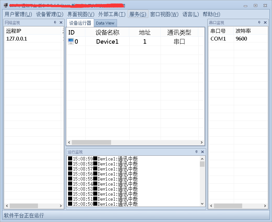Click status bar text 软件平台正在运行
Screen dimensions: 272x222
coord(24,215)
